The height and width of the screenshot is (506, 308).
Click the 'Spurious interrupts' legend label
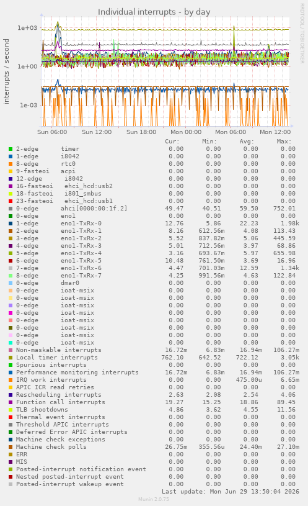point(51,365)
